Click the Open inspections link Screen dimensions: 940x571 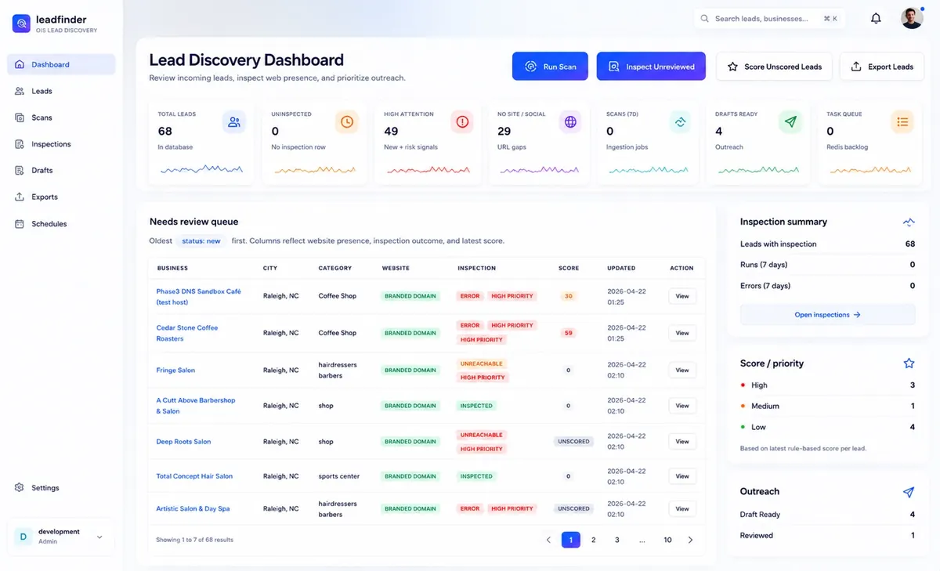[x=827, y=315]
